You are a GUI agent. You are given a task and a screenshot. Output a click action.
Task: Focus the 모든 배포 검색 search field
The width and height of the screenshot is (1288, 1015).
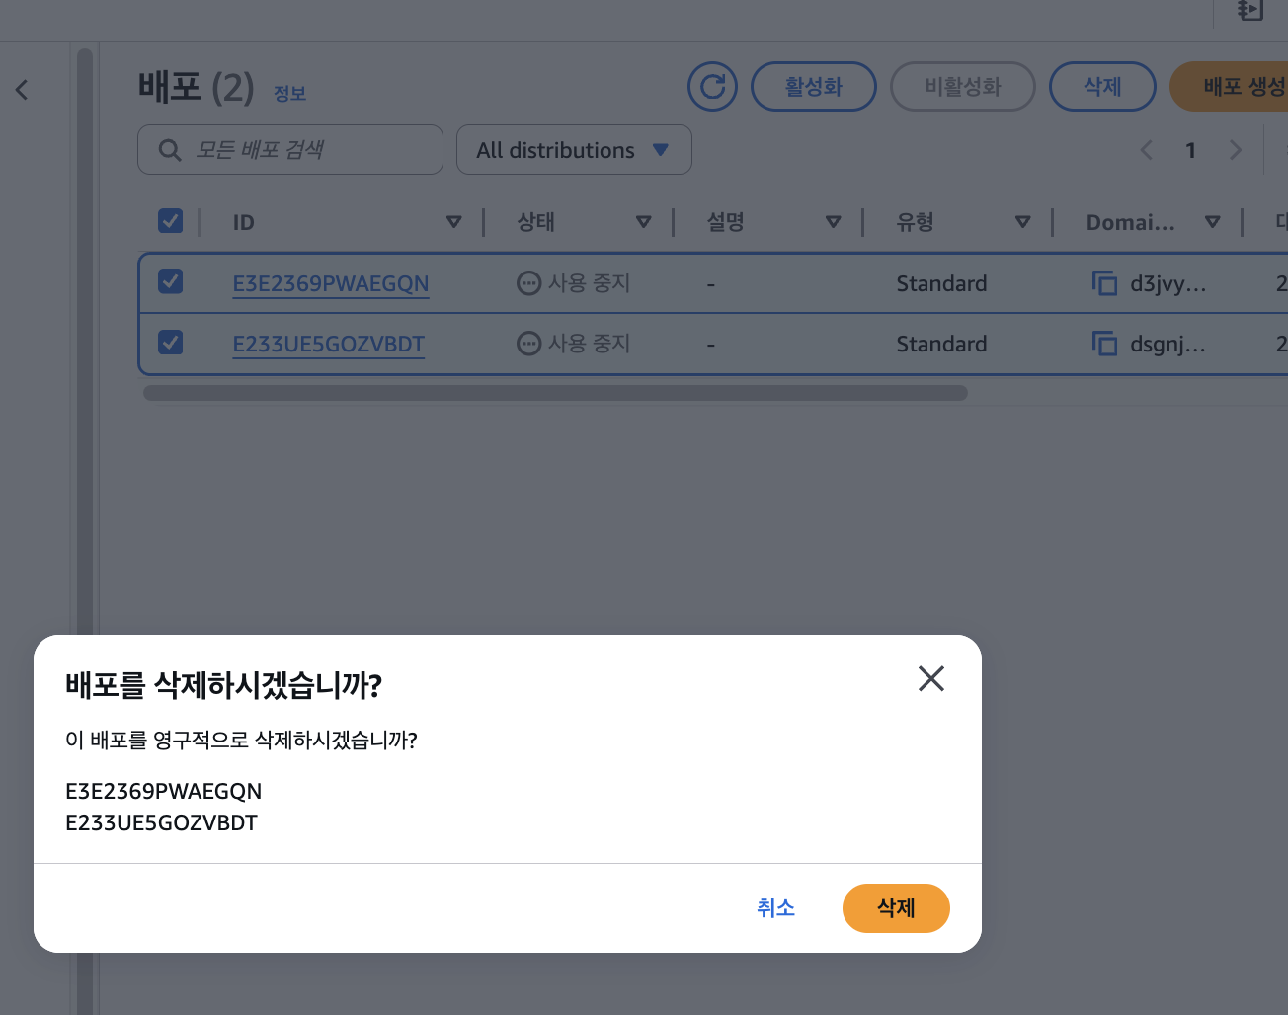coord(290,150)
